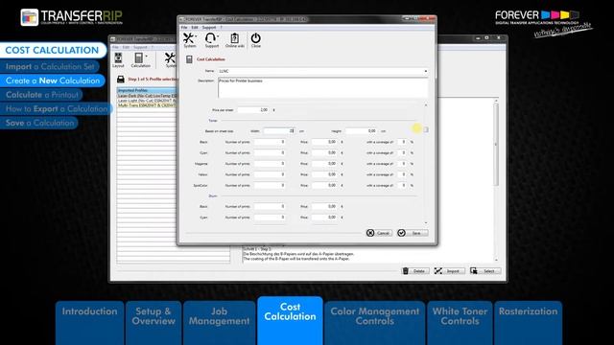This screenshot has width=614, height=345.
Task: Click the Price per sheet input field
Action: tap(253, 110)
